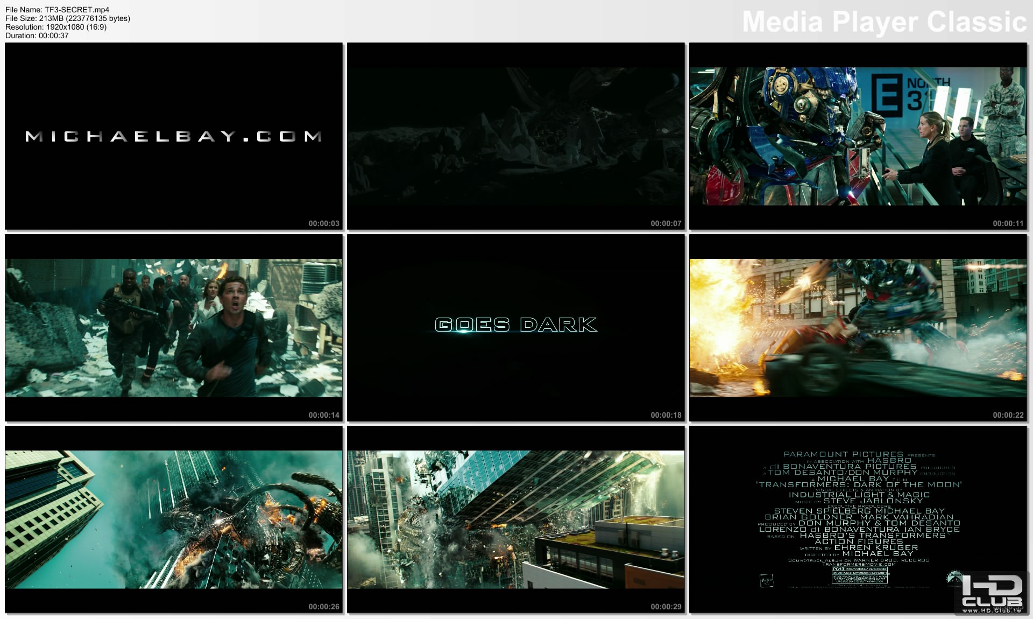This screenshot has height=619, width=1033.
Task: Select the collapsing glass building thumbnail
Action: 515,519
